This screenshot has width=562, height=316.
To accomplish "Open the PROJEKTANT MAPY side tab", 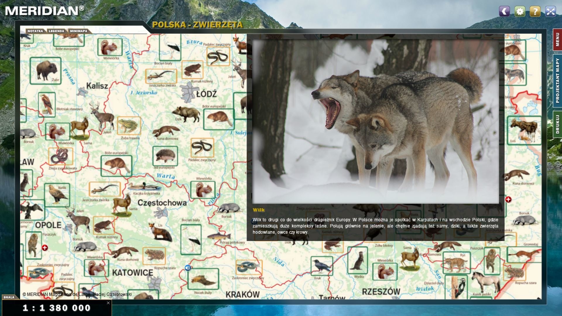I will point(557,80).
